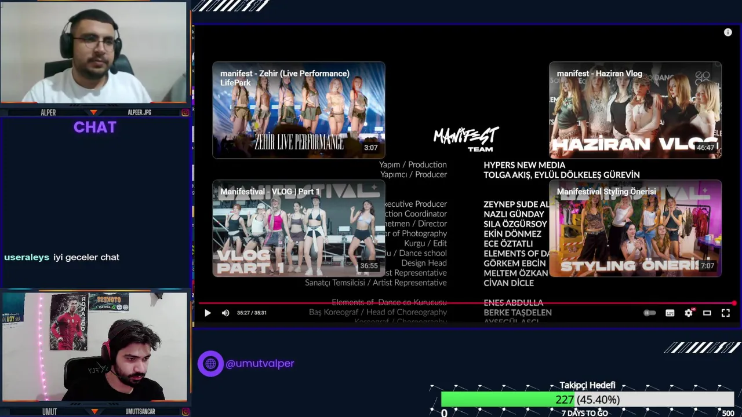This screenshot has width=742, height=417.
Task: Click the 35:27 / 35:31 time display
Action: (252, 313)
